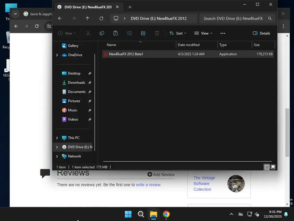Click Chrome taskbar icon
Screen dimensions: 294x221
166,214
